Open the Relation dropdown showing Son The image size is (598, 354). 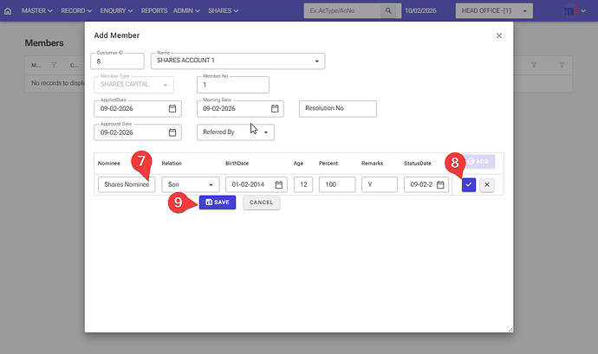click(x=191, y=185)
